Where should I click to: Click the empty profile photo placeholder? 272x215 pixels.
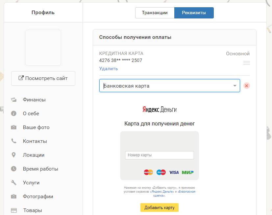[x=43, y=48]
